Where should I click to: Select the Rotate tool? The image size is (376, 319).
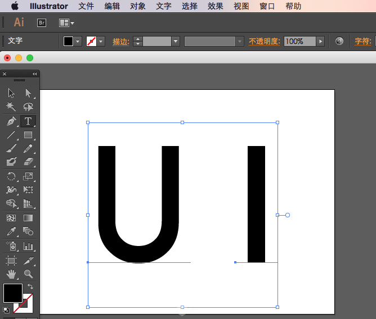coord(11,176)
